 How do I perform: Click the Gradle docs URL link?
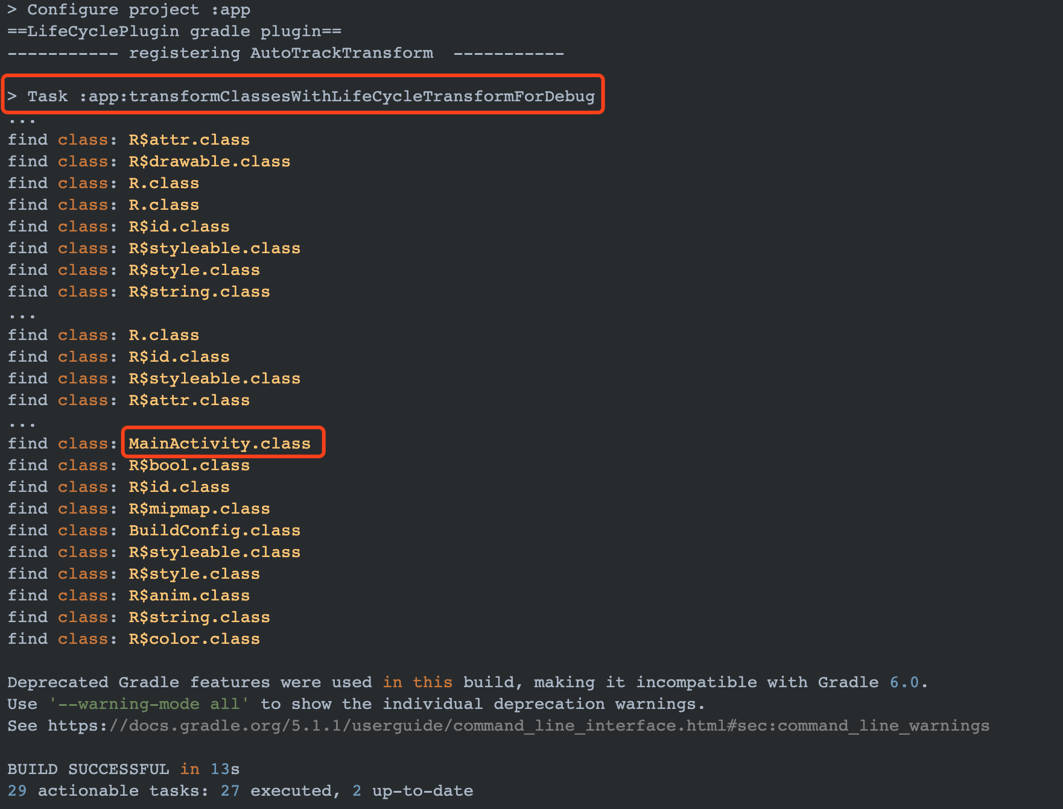tap(518, 726)
